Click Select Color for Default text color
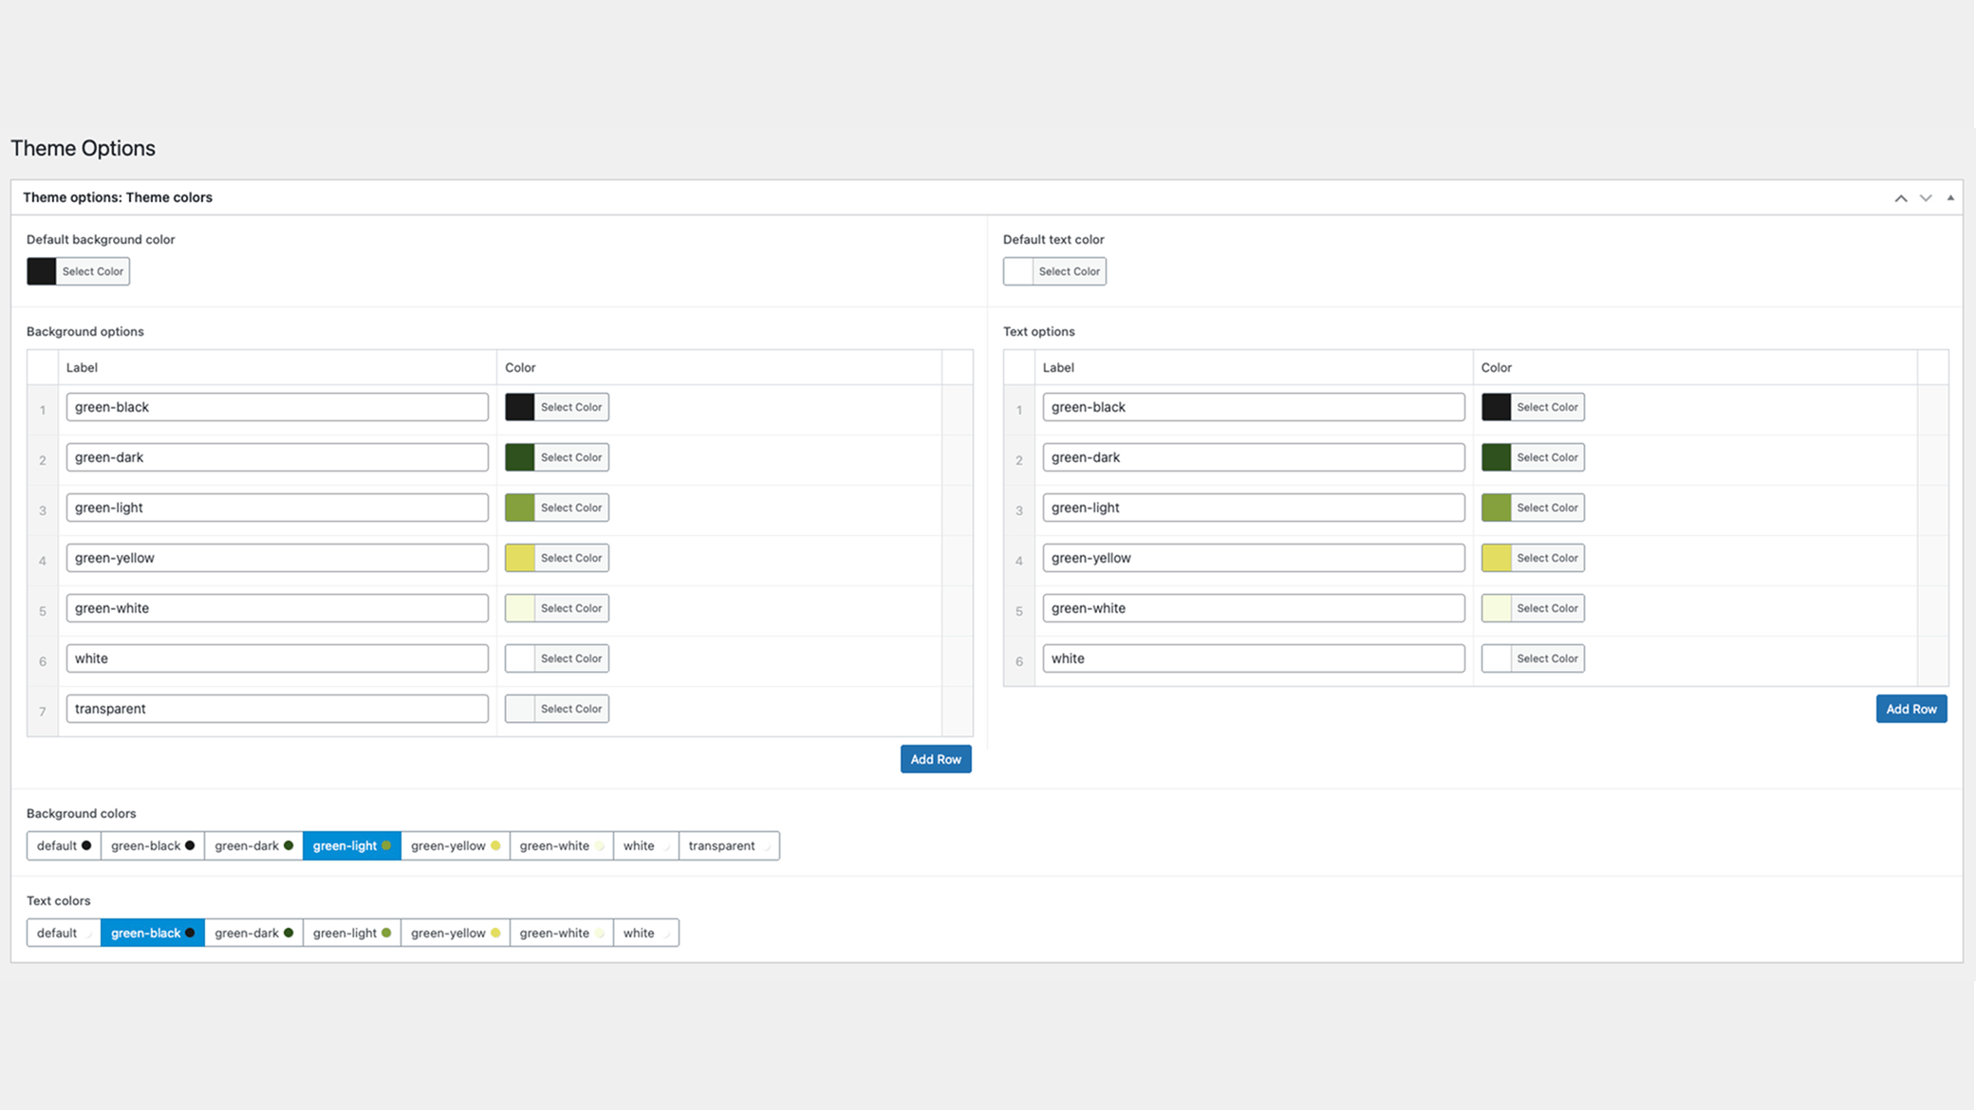The image size is (1976, 1110). tap(1069, 271)
